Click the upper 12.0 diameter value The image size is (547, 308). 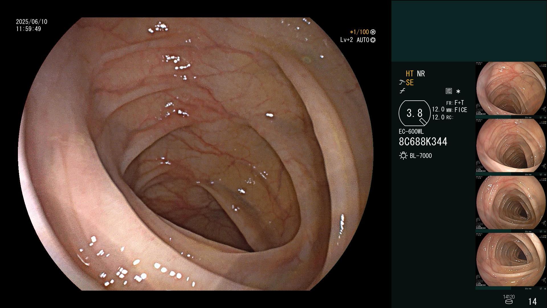[x=438, y=109]
